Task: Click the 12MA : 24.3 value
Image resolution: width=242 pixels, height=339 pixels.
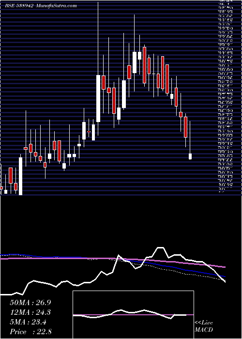Action: pyautogui.click(x=30, y=312)
